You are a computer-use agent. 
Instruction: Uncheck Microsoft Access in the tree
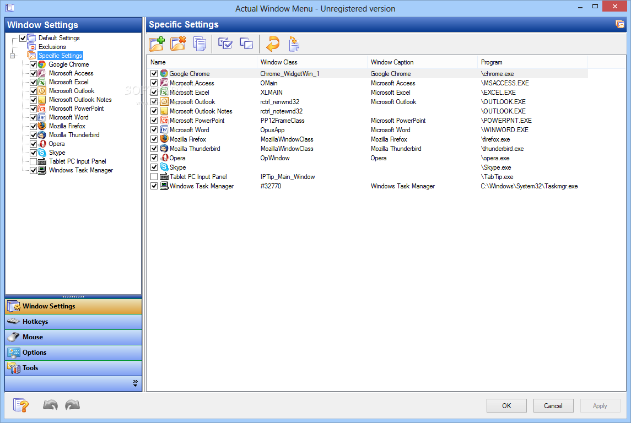[x=34, y=74]
